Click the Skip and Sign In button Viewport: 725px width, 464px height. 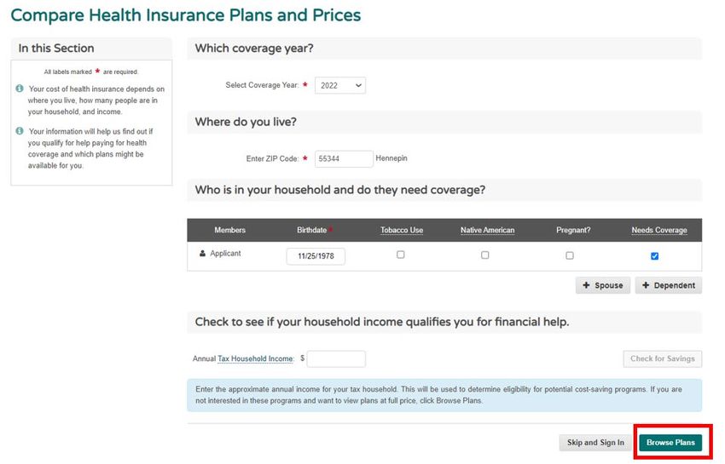pos(595,443)
